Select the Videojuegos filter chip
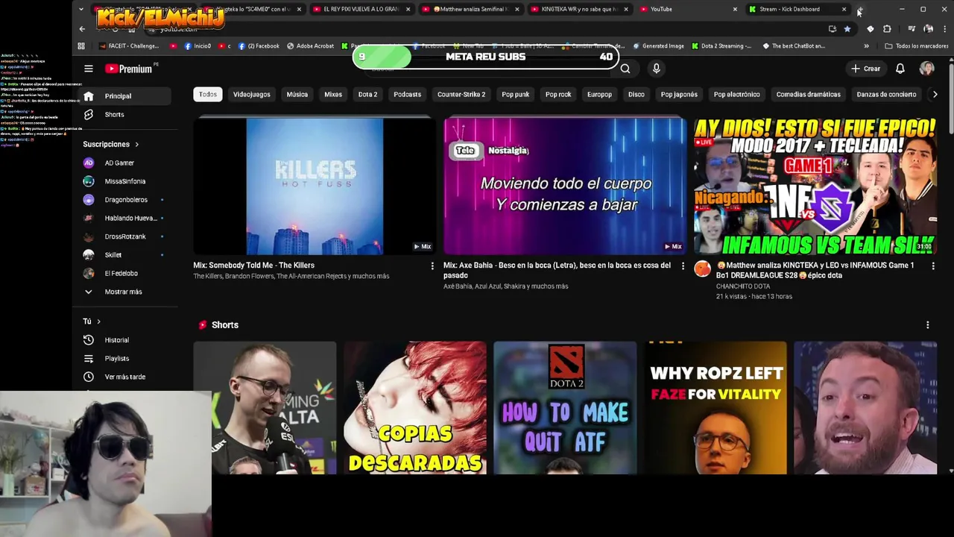This screenshot has height=537, width=954. pyautogui.click(x=252, y=95)
